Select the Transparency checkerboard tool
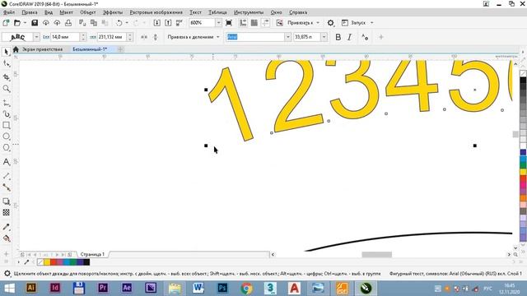This screenshot has width=527, height=296. click(x=6, y=212)
